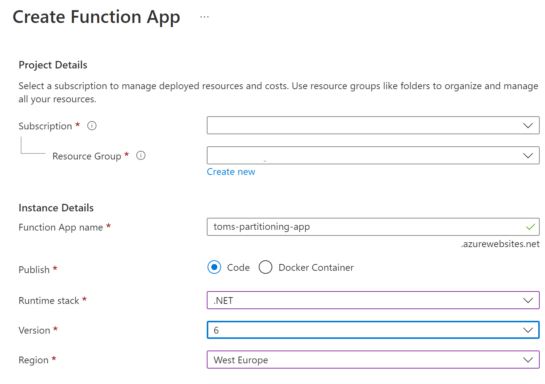This screenshot has width=545, height=384.
Task: Click the Instance Details section heading
Action: point(56,208)
